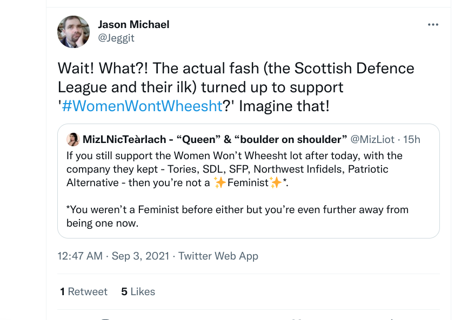Click the sparkle emoji before Feminist
This screenshot has height=320, width=461.
click(x=219, y=182)
